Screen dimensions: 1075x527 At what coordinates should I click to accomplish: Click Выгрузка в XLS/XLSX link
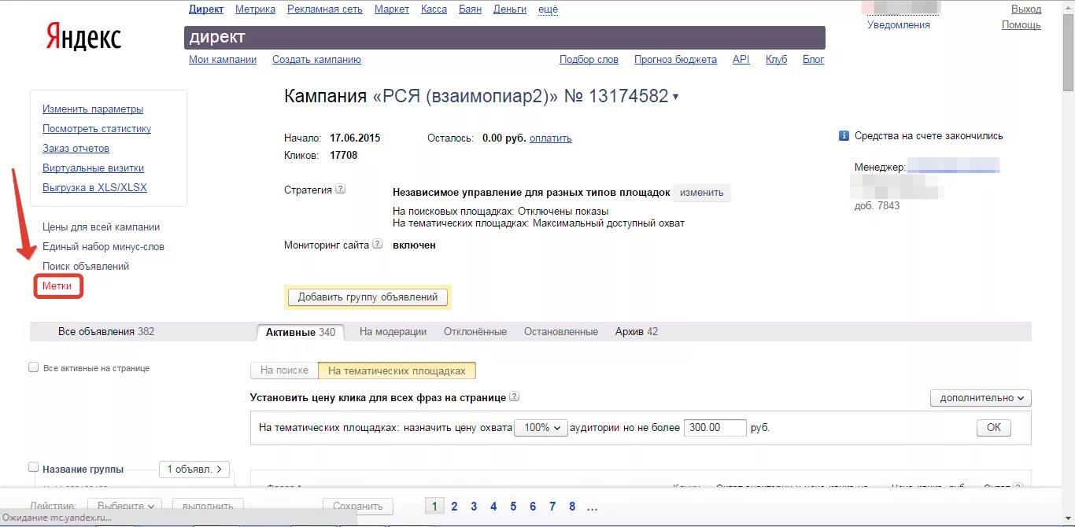pos(94,188)
